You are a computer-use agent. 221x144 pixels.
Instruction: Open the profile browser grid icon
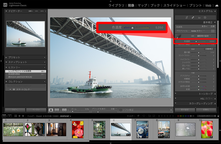point(213,31)
